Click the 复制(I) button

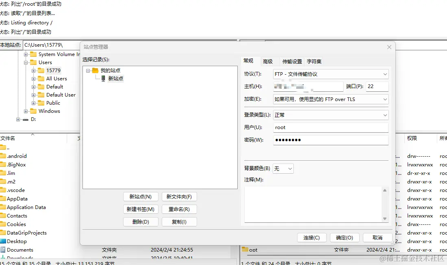tap(179, 222)
